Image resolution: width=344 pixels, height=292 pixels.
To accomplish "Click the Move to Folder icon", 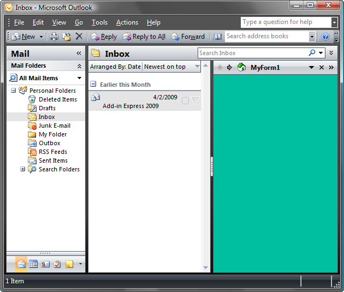I will (x=67, y=37).
